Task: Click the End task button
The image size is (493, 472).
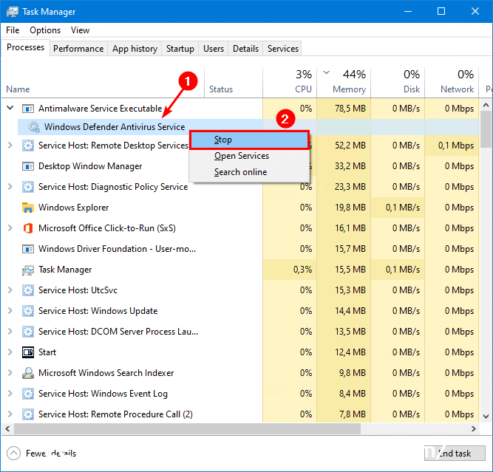Action: pyautogui.click(x=455, y=453)
